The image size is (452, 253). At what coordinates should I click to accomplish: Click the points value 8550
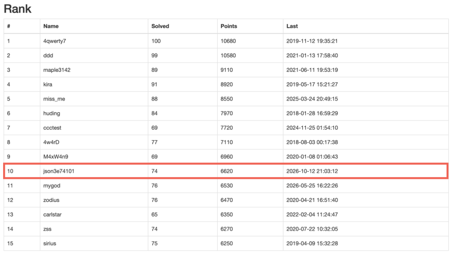226,98
